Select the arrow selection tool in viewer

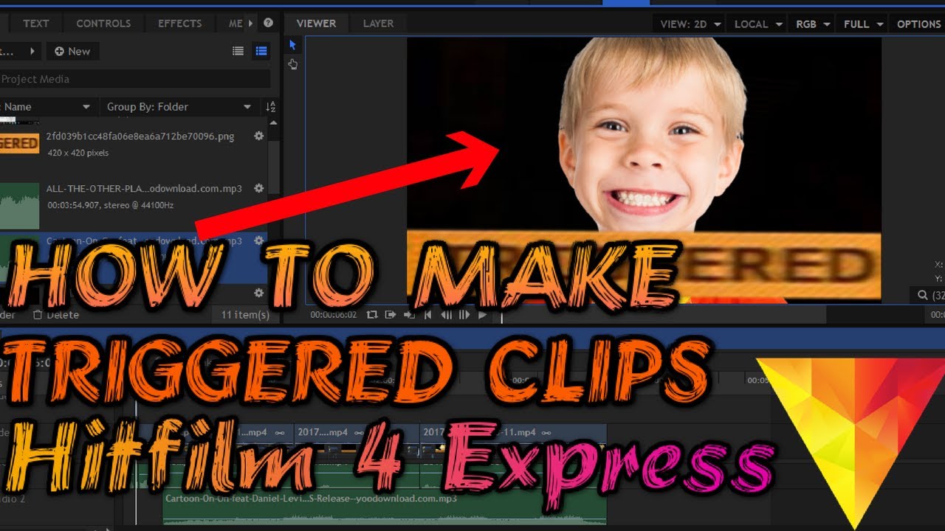(x=292, y=46)
